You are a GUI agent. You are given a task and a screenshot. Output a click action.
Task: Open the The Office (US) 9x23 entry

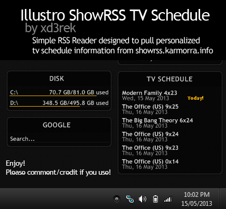click(x=150, y=148)
